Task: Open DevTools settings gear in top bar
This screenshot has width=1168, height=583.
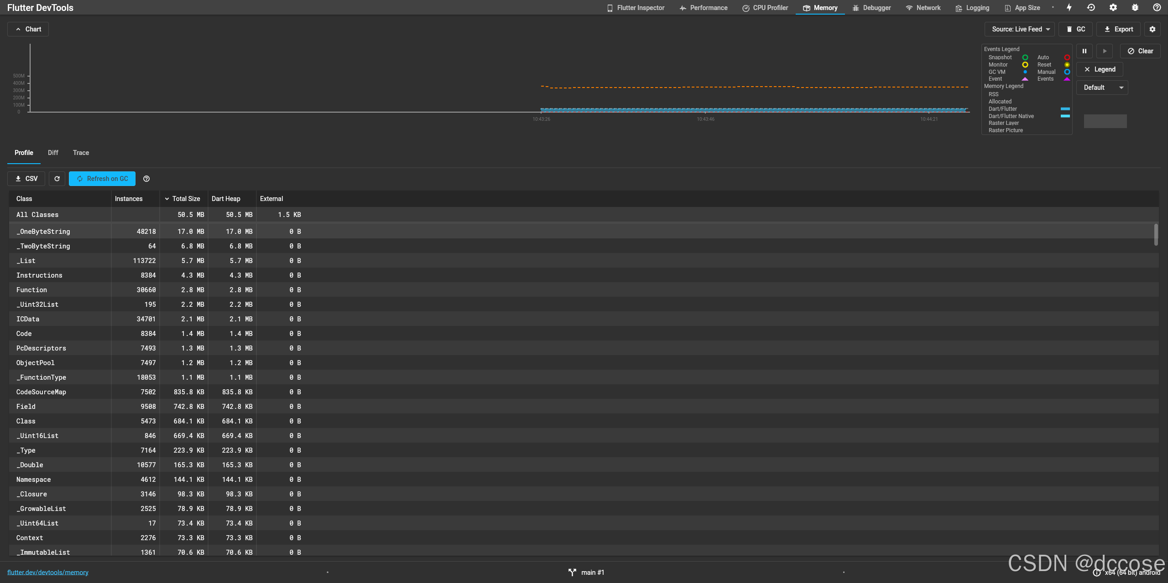Action: [1113, 8]
